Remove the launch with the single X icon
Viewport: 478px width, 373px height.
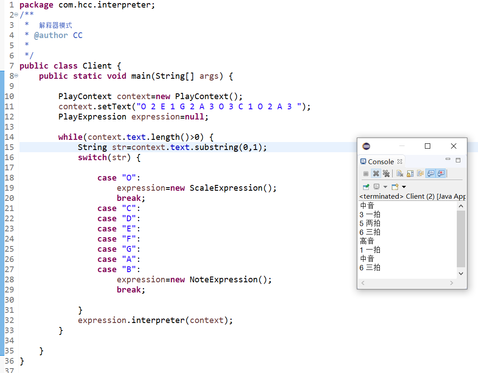pyautogui.click(x=376, y=173)
